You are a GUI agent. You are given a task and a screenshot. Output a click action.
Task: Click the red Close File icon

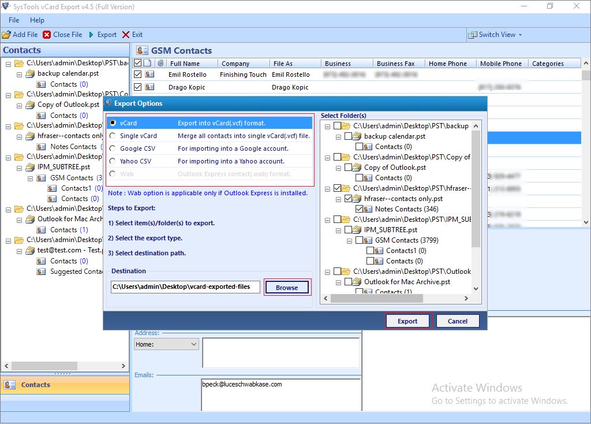pos(47,35)
